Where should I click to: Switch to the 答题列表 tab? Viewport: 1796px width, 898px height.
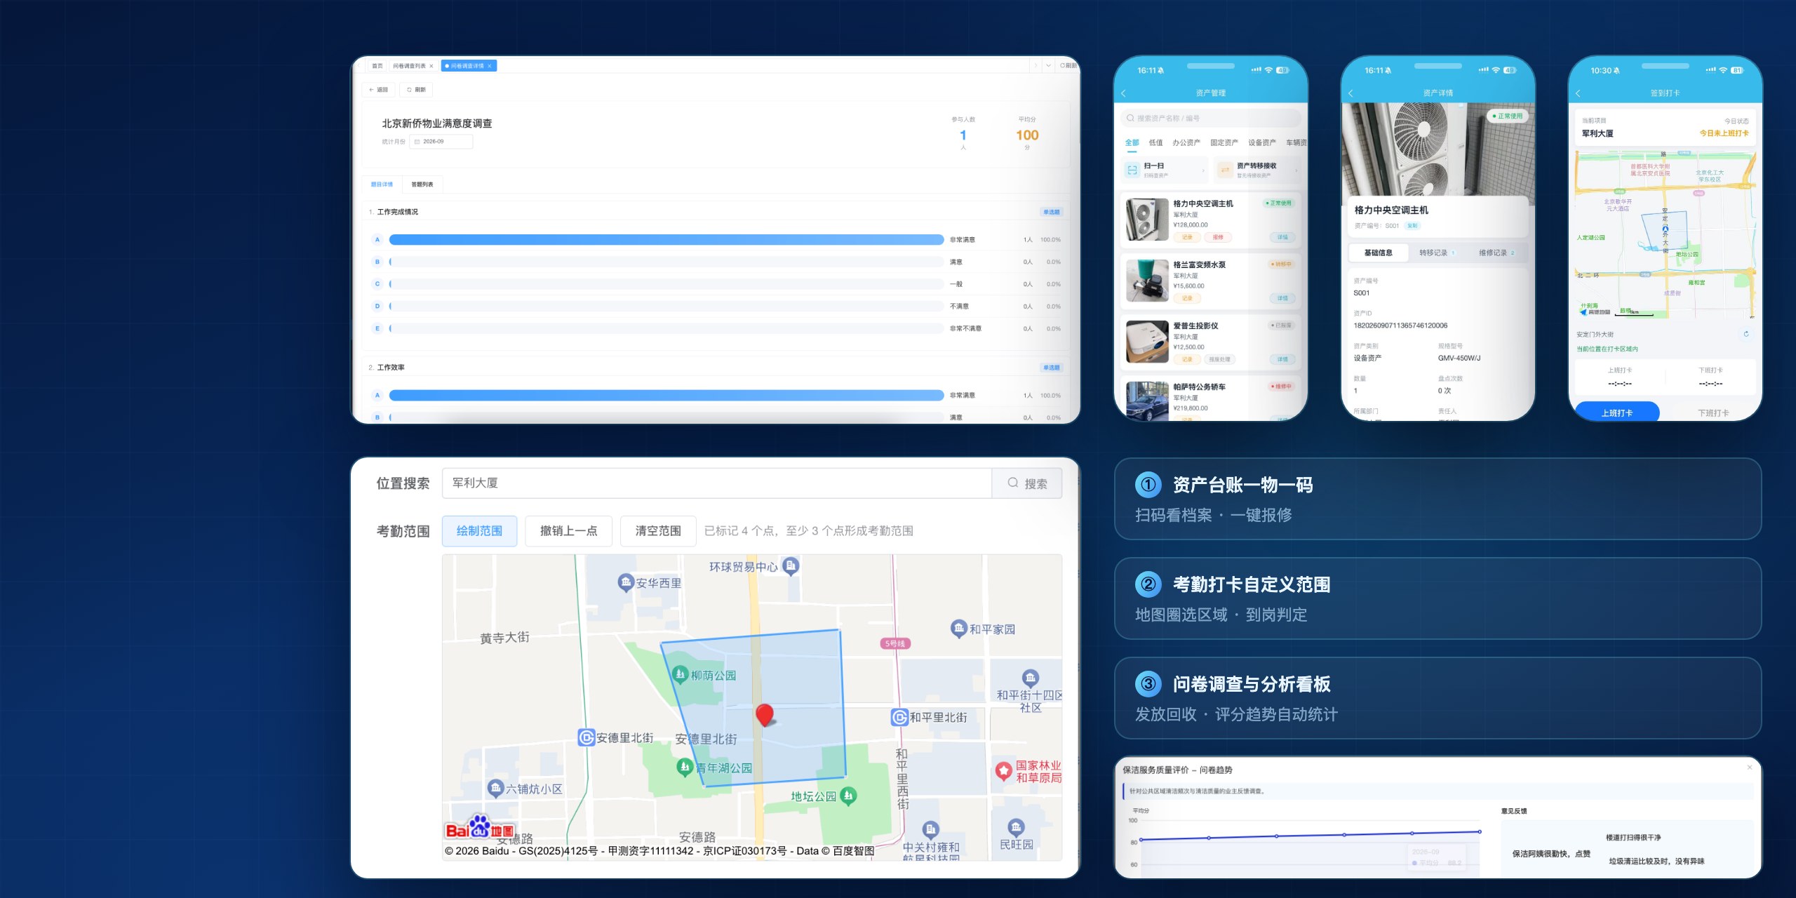point(422,185)
